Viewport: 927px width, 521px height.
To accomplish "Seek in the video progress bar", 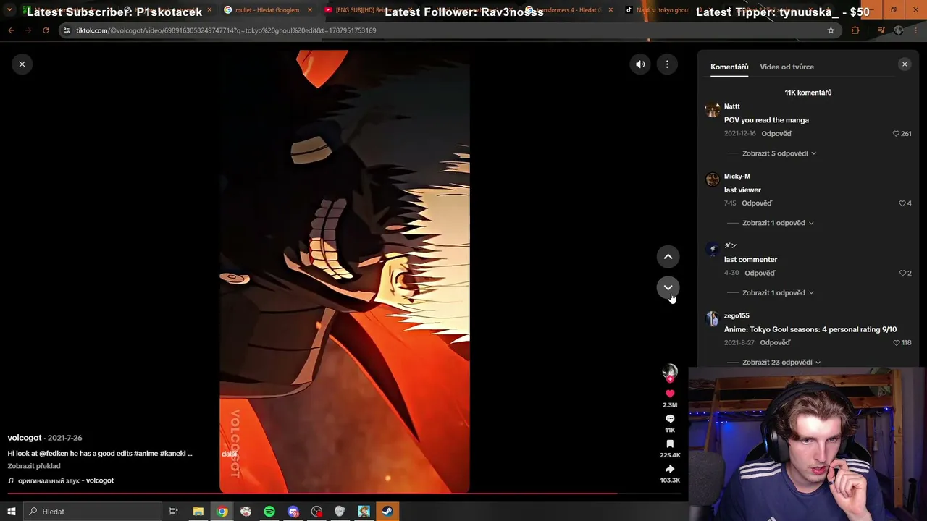I will (x=345, y=494).
